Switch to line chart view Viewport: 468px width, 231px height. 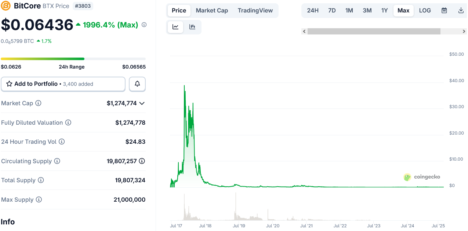point(175,27)
